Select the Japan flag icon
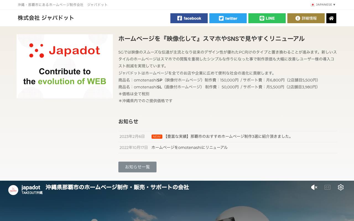This screenshot has height=221, width=354. click(313, 5)
